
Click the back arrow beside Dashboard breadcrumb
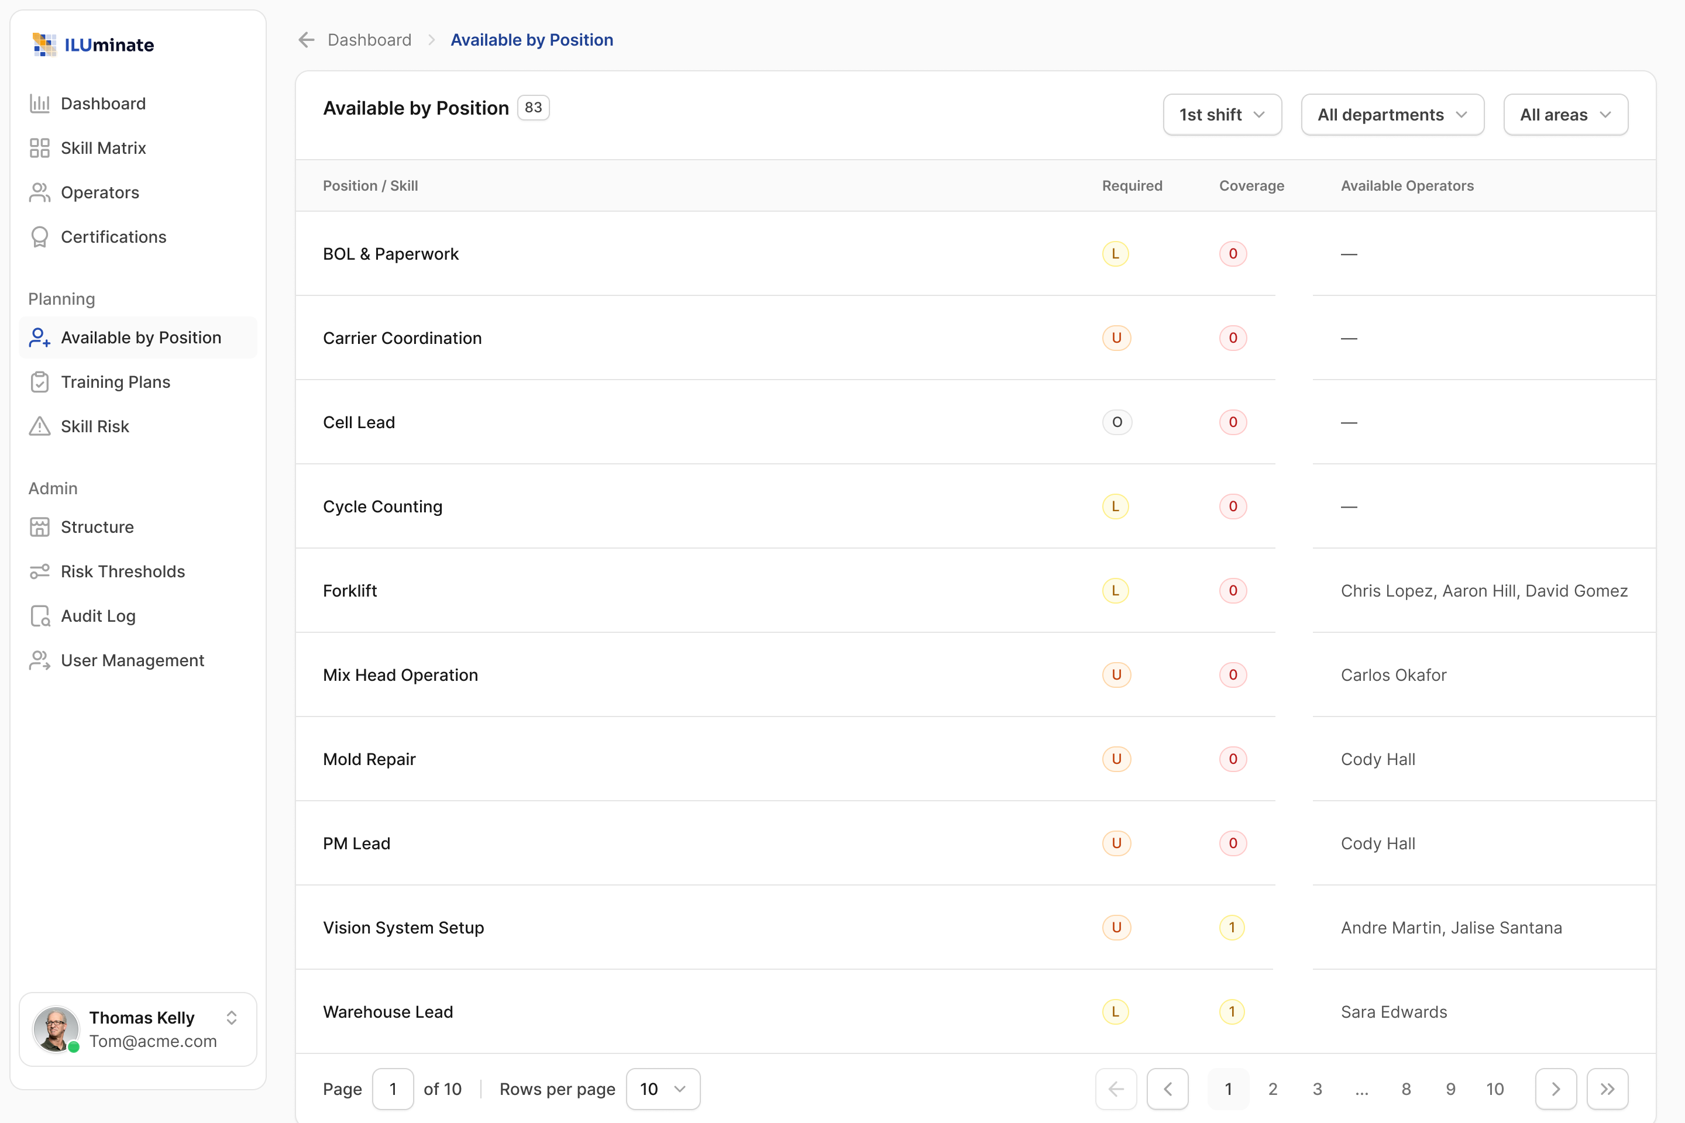coord(307,40)
